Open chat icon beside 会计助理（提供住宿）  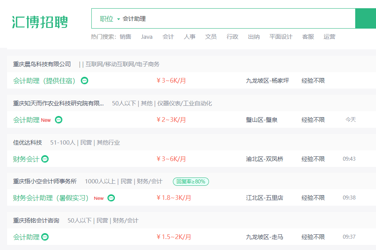(x=84, y=81)
